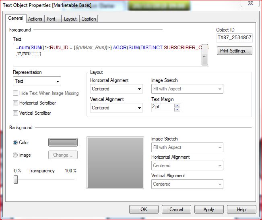This screenshot has width=262, height=220.
Task: Open Background Vertical Alignment dropdown
Action: [187, 184]
